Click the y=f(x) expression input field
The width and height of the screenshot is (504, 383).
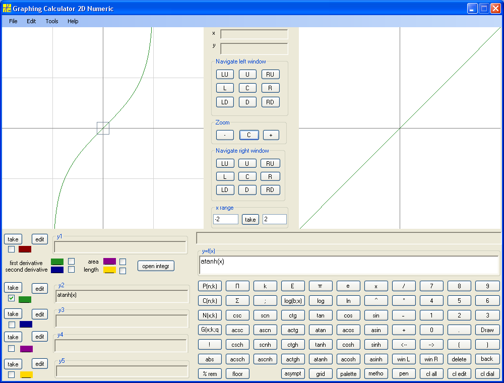pos(349,266)
